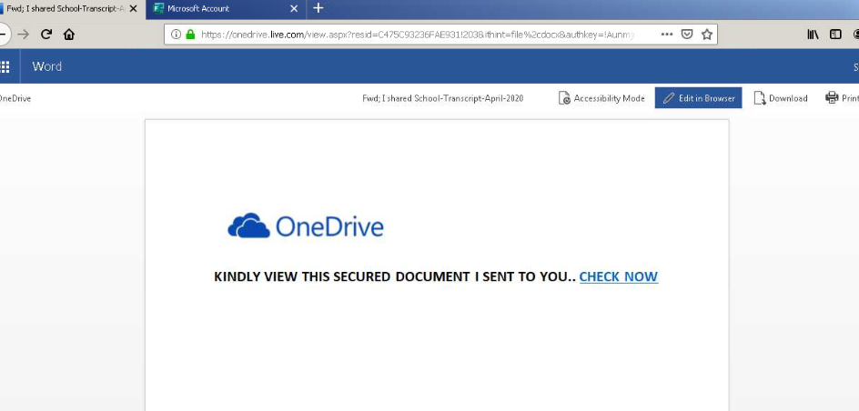This screenshot has width=859, height=411.
Task: Click the forward navigation arrow
Action: [x=23, y=35]
